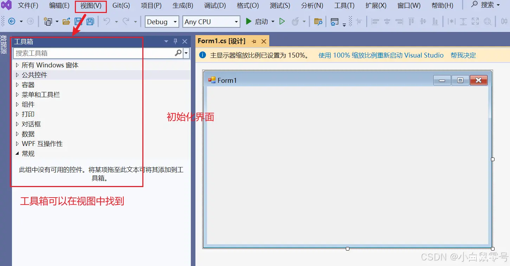
Task: Click the Make Same Height icon
Action: click(463, 21)
